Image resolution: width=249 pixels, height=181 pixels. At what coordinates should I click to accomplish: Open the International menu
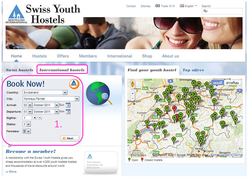[120, 56]
